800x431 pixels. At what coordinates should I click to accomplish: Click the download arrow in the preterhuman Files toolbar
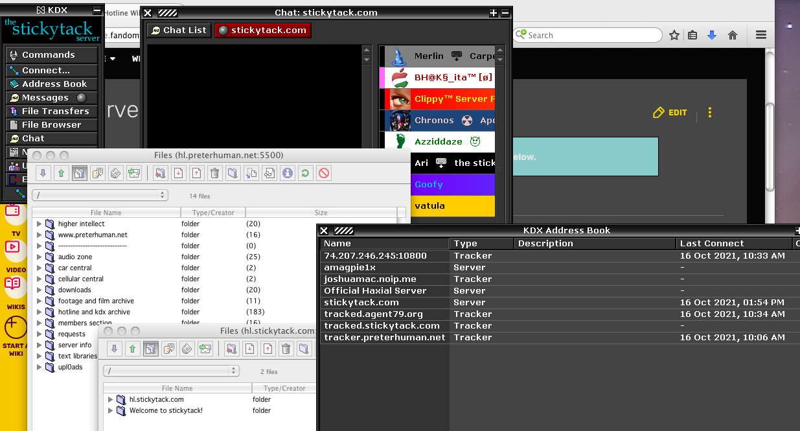[x=43, y=173]
